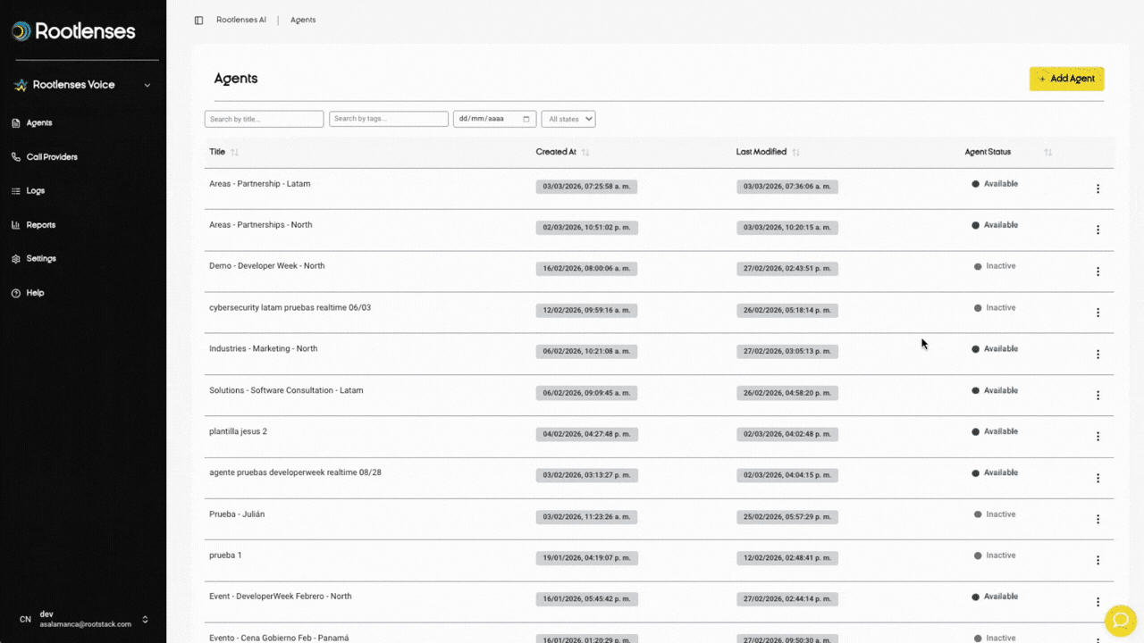Open the chat support bubble icon
The image size is (1144, 643).
click(x=1119, y=620)
